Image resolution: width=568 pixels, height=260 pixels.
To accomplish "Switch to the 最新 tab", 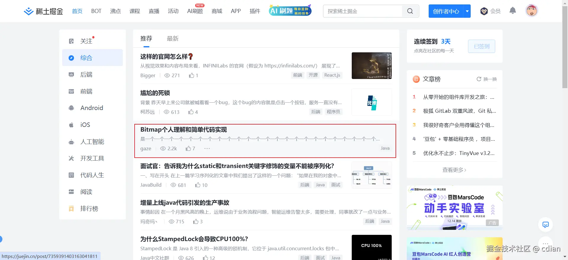I will click(x=173, y=38).
